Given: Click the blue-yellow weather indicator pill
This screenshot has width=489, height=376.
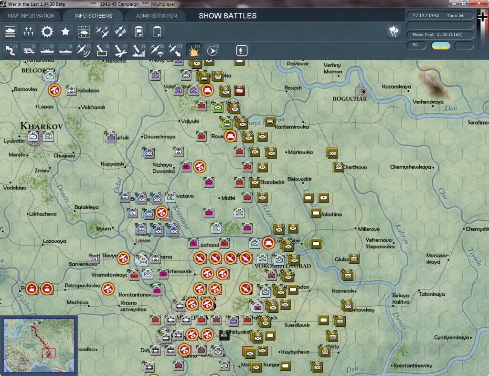Looking at the screenshot, I should [x=440, y=46].
